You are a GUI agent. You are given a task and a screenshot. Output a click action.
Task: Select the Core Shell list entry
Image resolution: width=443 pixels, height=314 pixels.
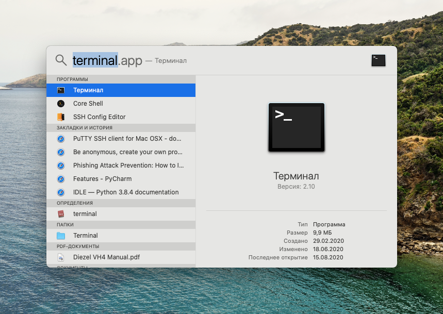[87, 103]
